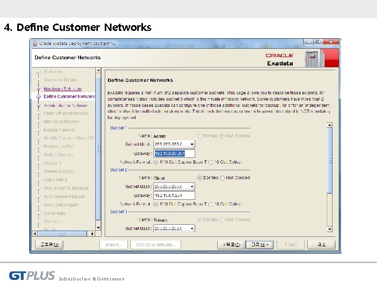This screenshot has width=377, height=283.
Task: Click the Back button
Action: coord(231,245)
